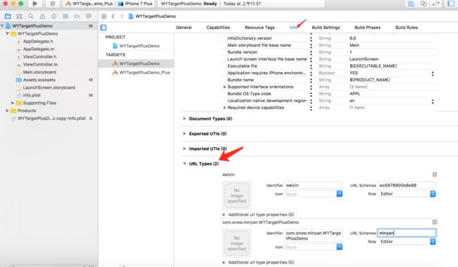Open weixin Role Editor dropdown
This screenshot has width=458, height=267.
click(x=407, y=194)
